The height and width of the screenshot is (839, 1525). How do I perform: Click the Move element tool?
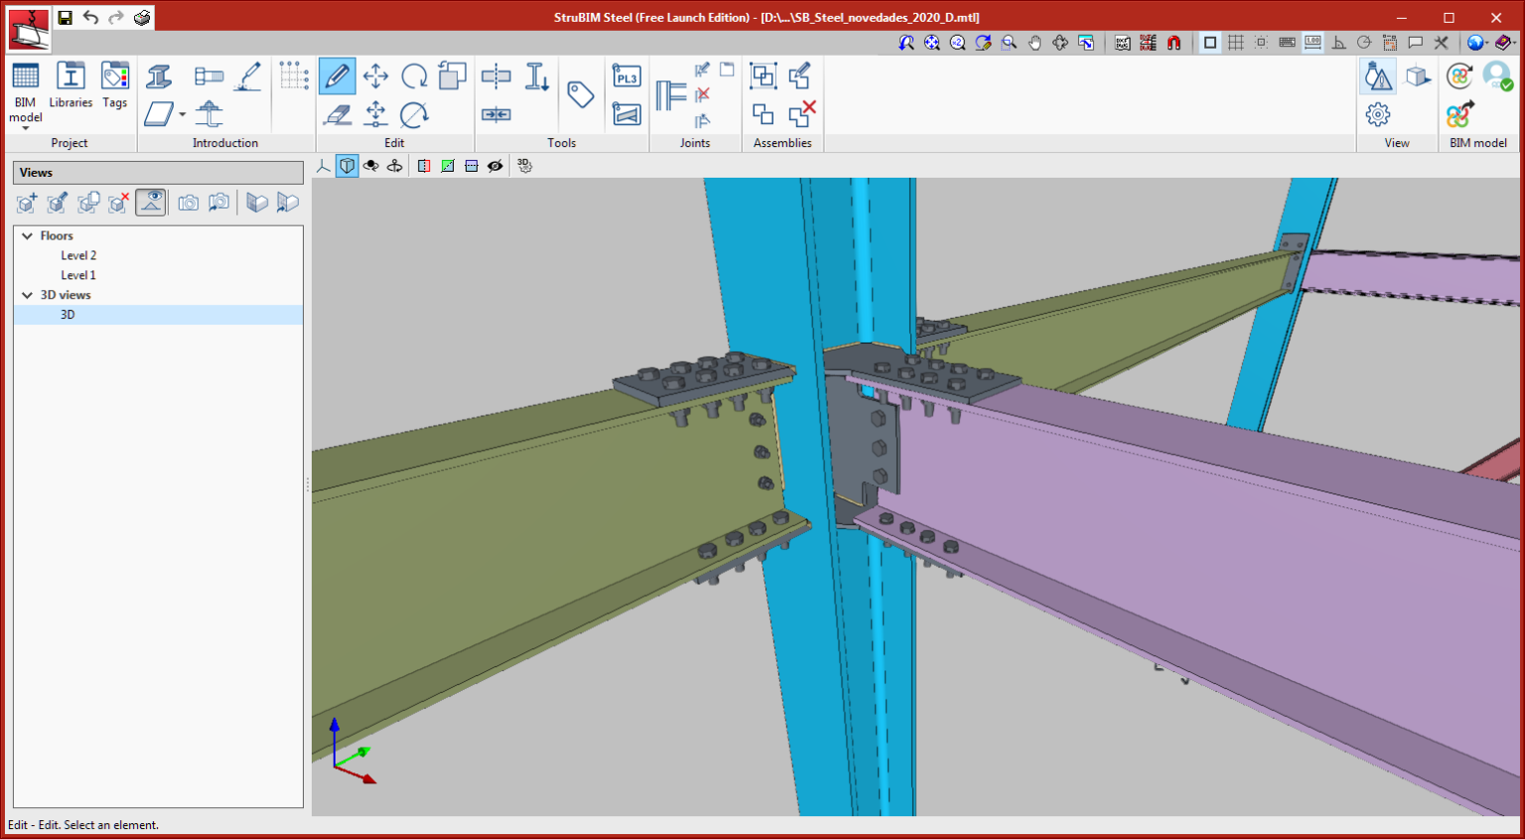click(375, 76)
